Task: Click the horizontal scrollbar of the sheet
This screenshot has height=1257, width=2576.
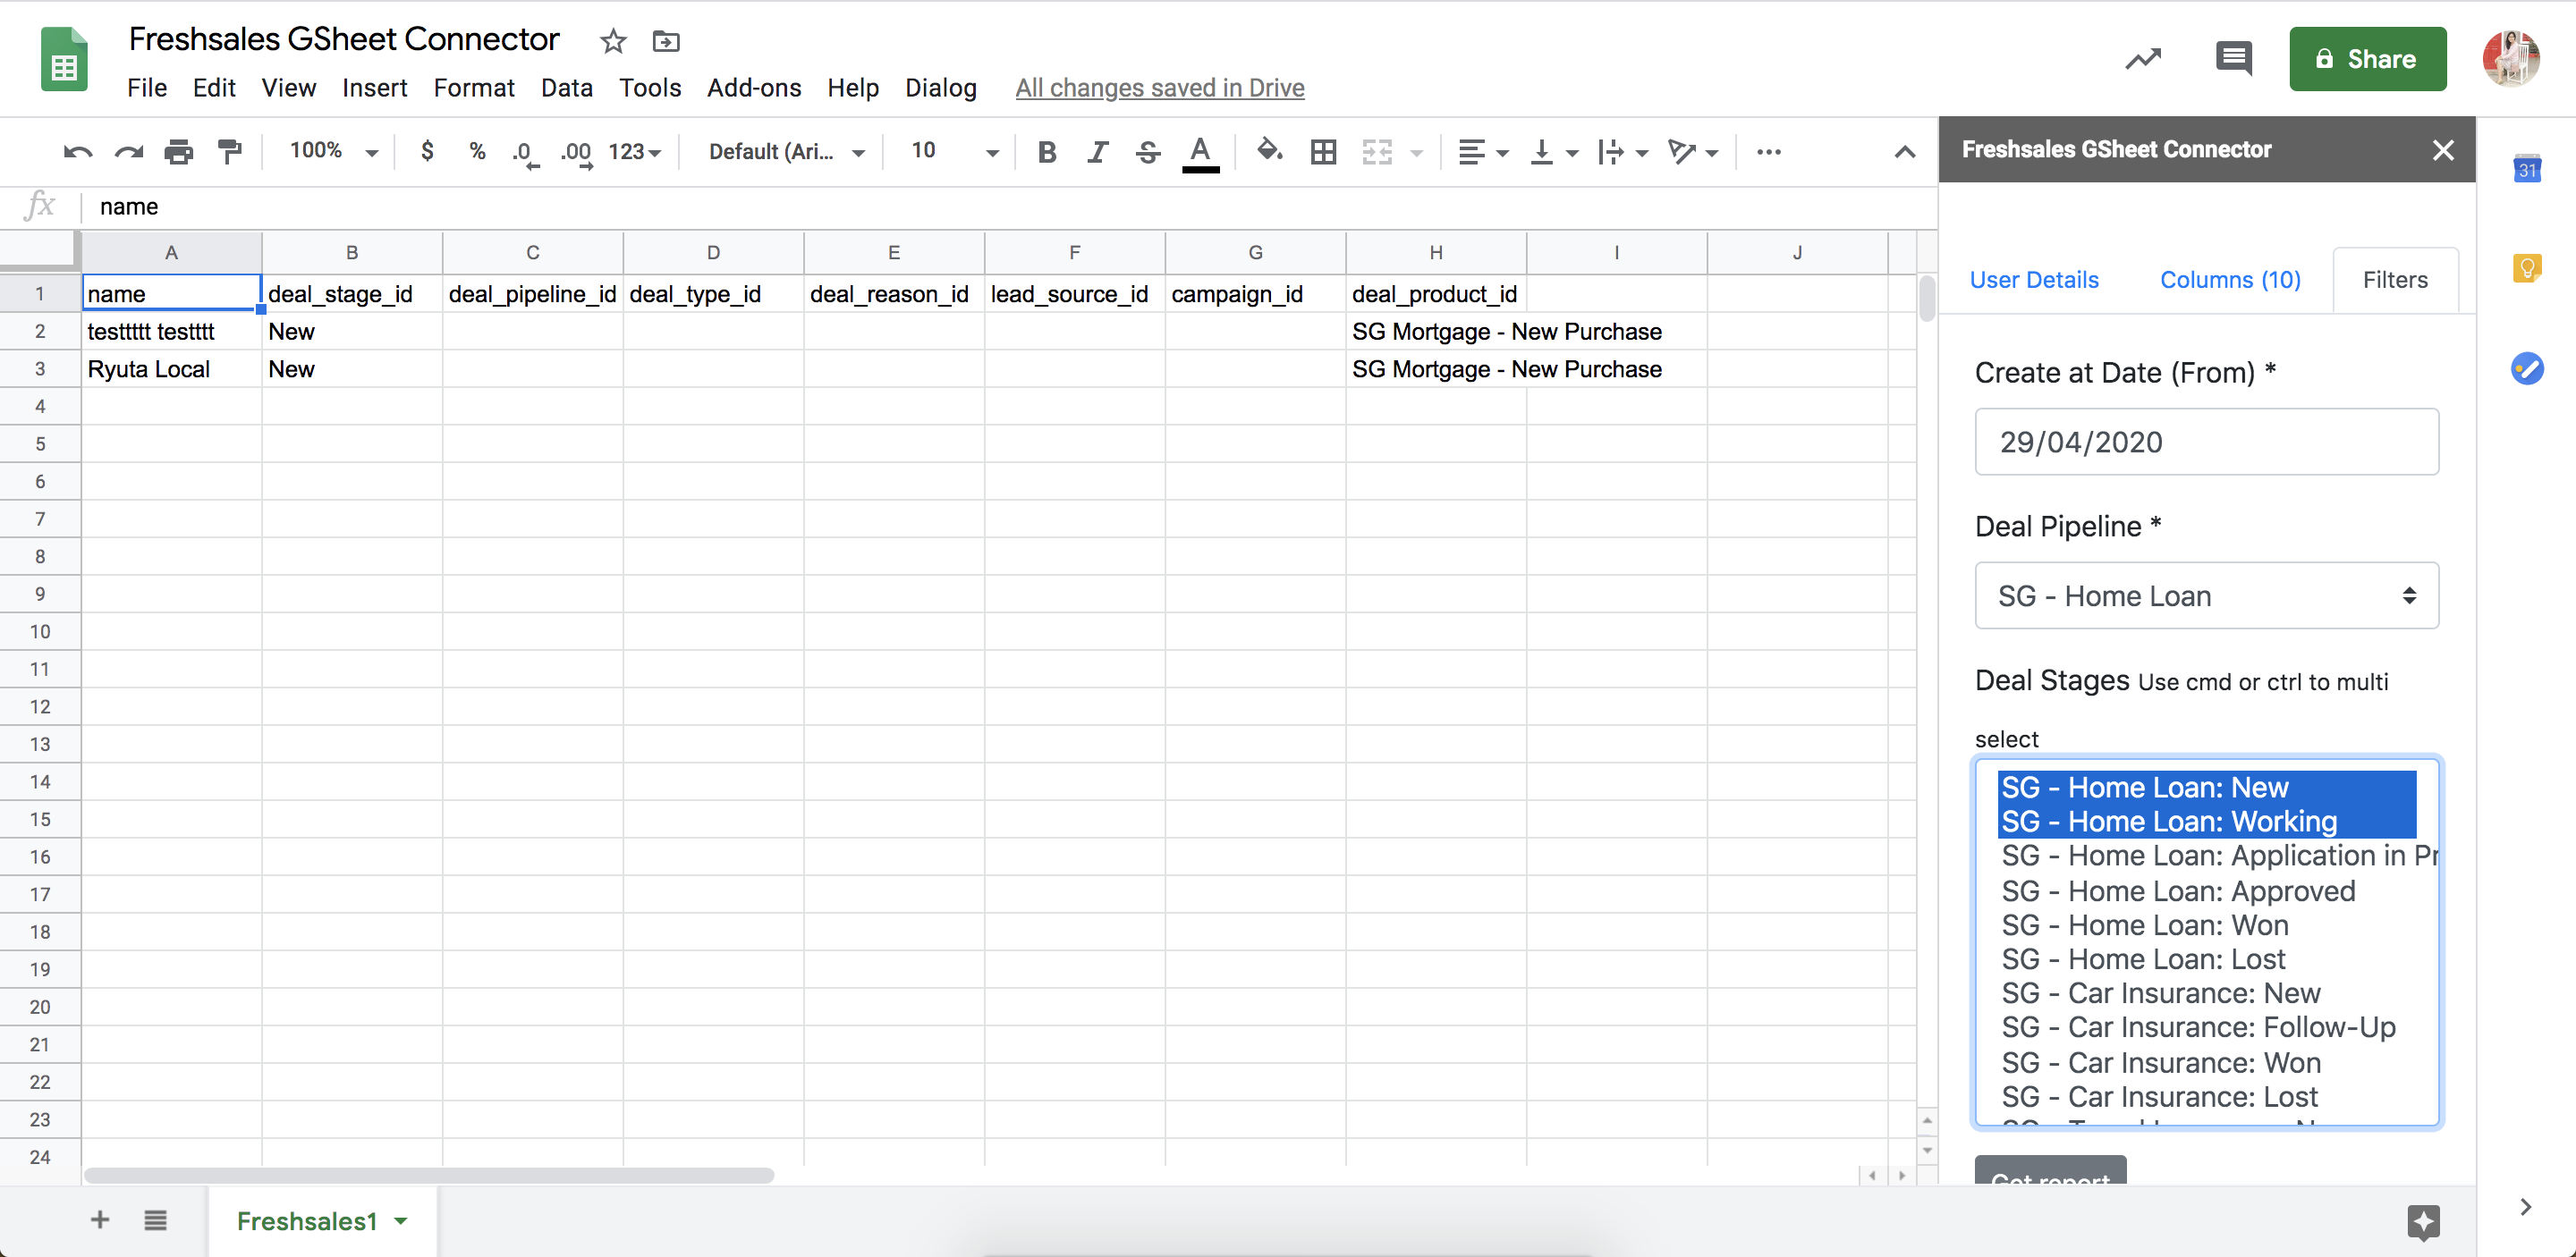Action: (x=428, y=1175)
